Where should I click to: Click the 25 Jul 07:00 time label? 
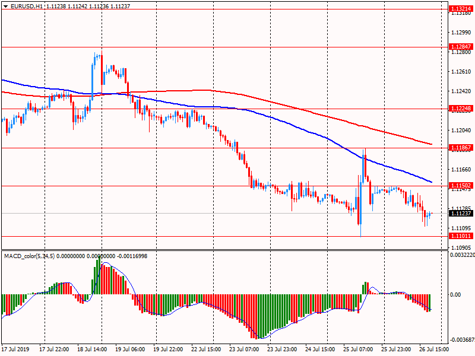tap(358, 349)
